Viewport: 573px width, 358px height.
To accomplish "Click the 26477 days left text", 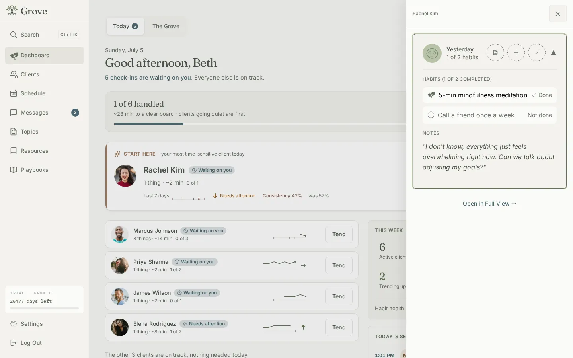I will [x=31, y=301].
